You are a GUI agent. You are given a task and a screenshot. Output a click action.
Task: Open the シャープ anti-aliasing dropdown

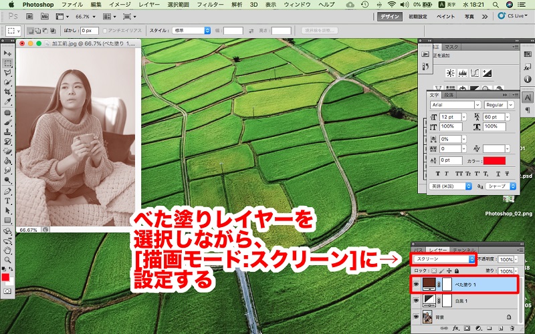tap(501, 186)
